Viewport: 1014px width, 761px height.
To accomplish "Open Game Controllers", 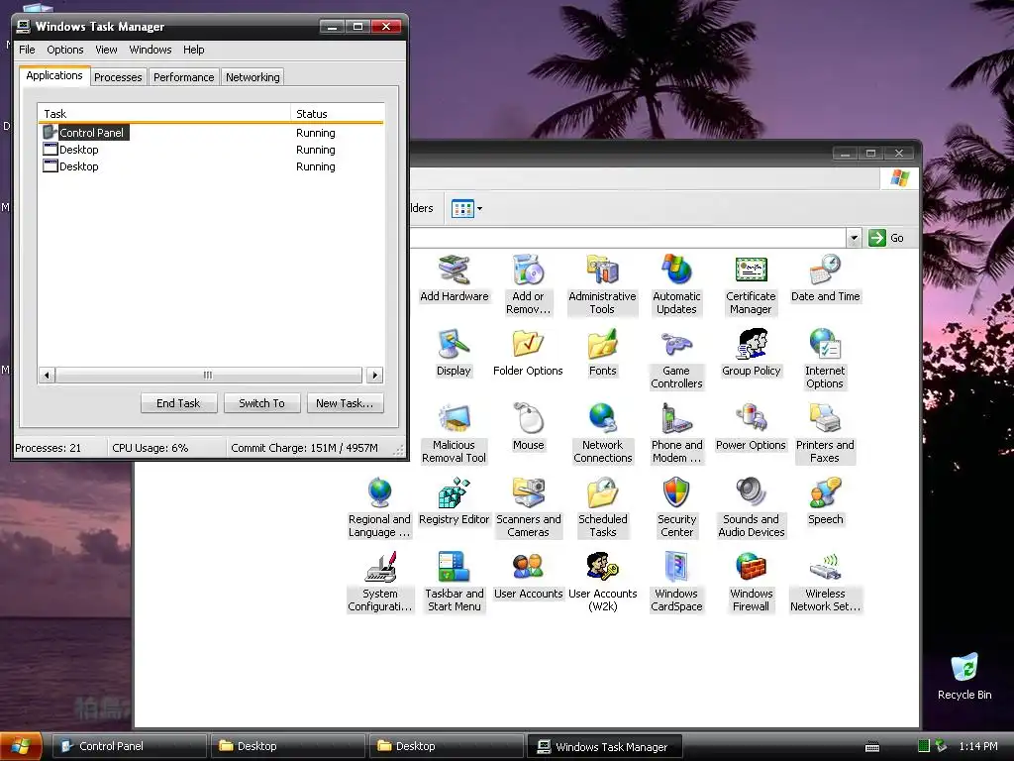I will [676, 359].
